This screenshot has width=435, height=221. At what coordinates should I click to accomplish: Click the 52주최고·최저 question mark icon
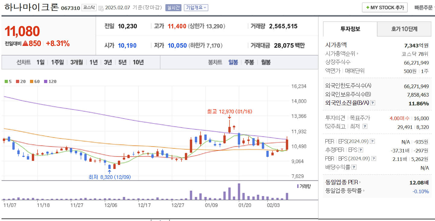coord(365,127)
